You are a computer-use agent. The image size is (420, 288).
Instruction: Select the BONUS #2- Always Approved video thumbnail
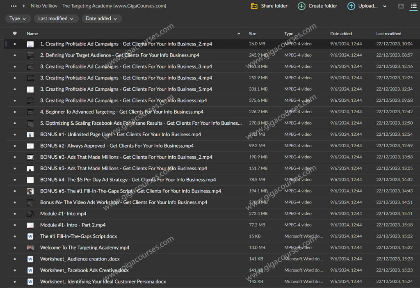pos(30,146)
